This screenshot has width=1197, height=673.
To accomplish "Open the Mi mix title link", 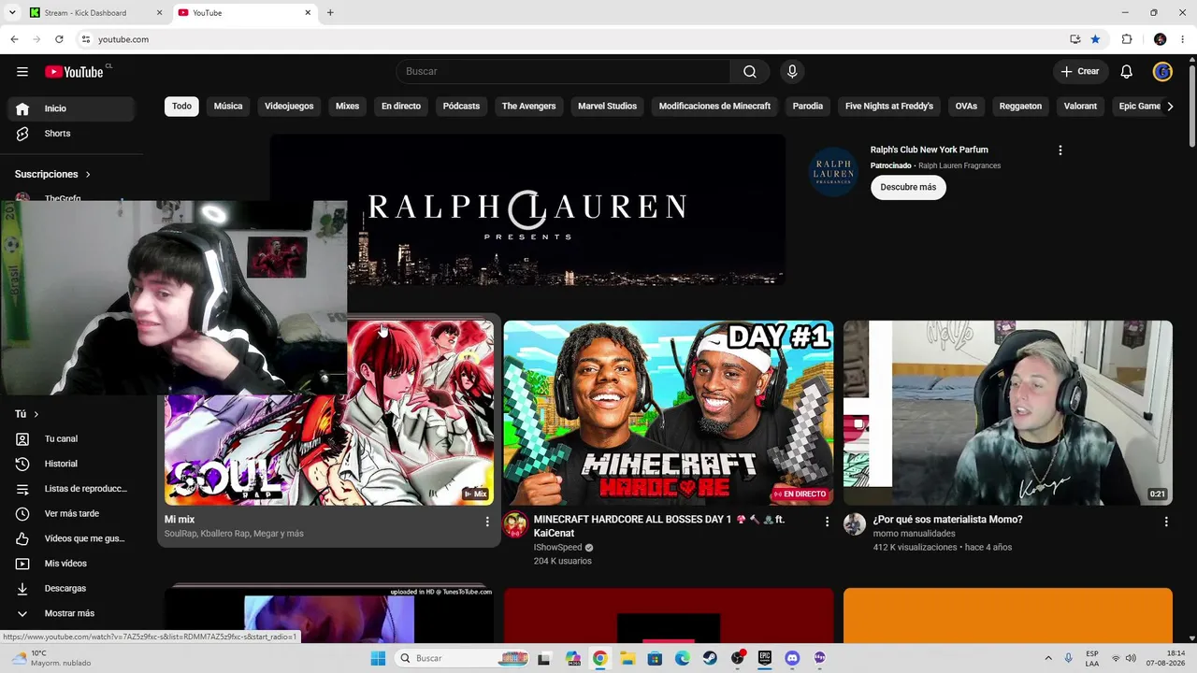I will tap(180, 520).
